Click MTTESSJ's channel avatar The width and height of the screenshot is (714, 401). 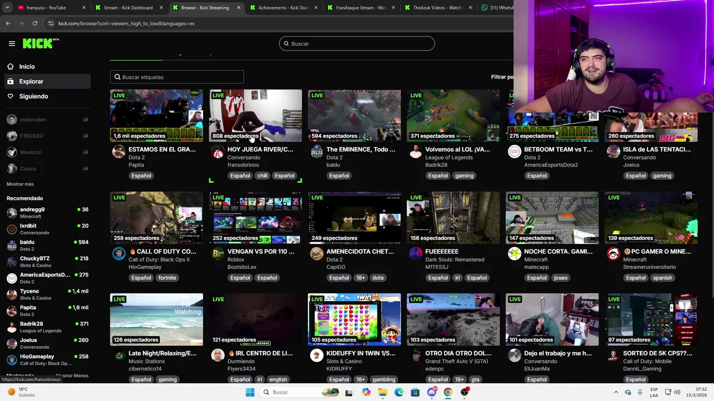416,254
